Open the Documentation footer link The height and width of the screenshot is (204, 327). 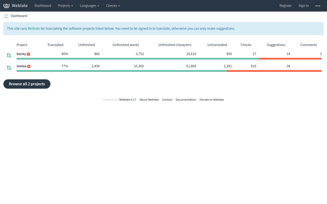186,100
